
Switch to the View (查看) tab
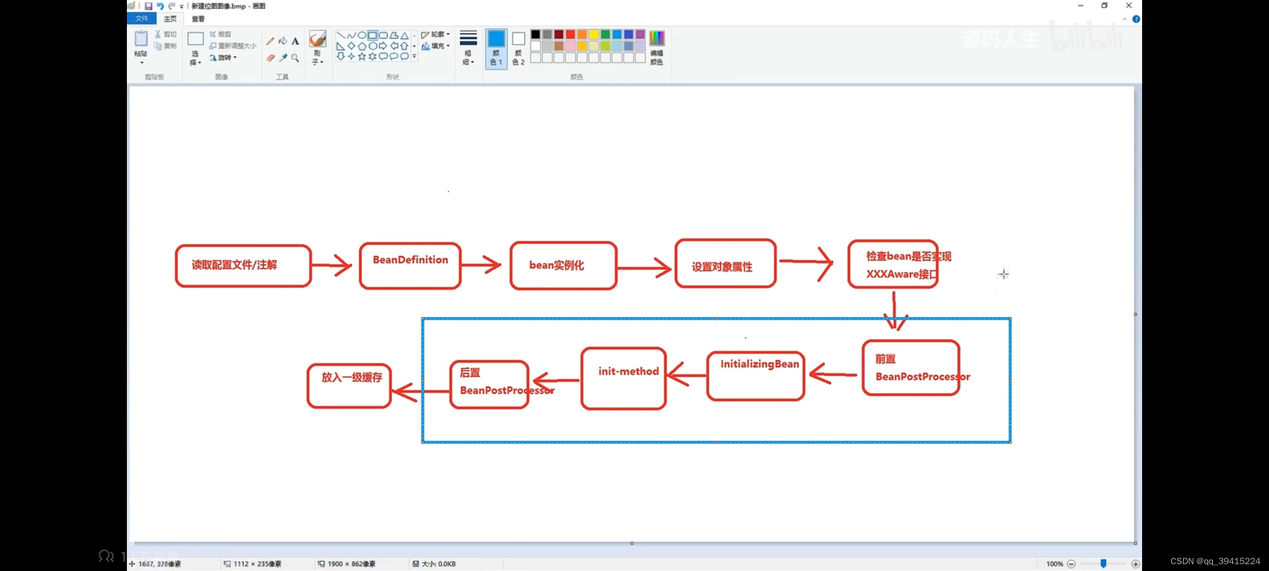pyautogui.click(x=198, y=19)
